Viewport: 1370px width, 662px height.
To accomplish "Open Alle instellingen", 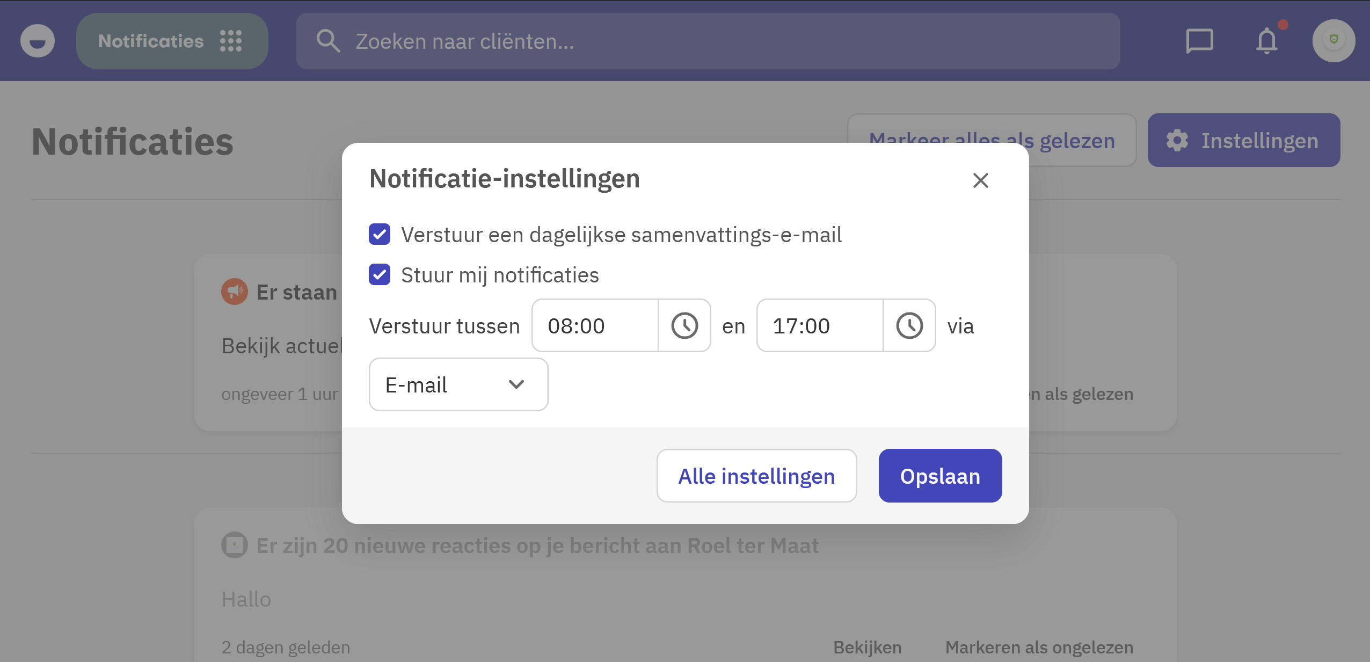I will point(756,476).
